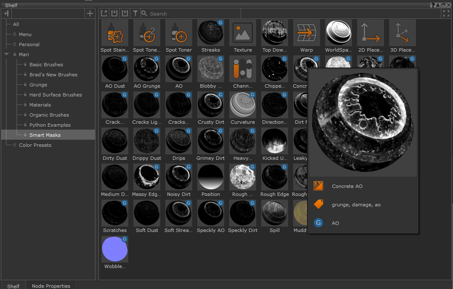
Task: Float the Shelf panel using restore icon
Action: click(x=443, y=5)
